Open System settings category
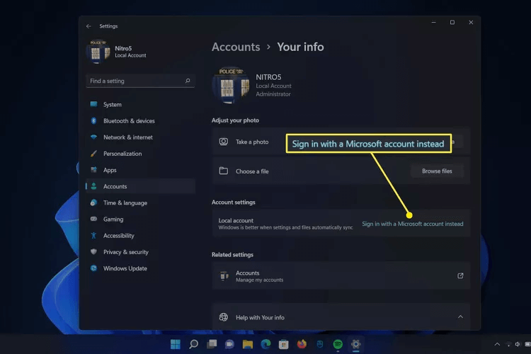 coord(141,104)
